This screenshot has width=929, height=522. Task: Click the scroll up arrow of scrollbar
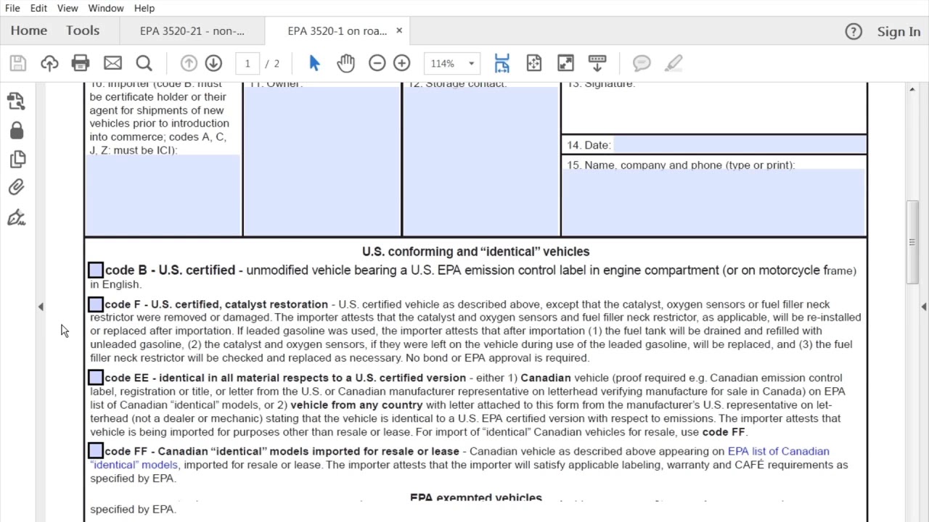click(912, 89)
